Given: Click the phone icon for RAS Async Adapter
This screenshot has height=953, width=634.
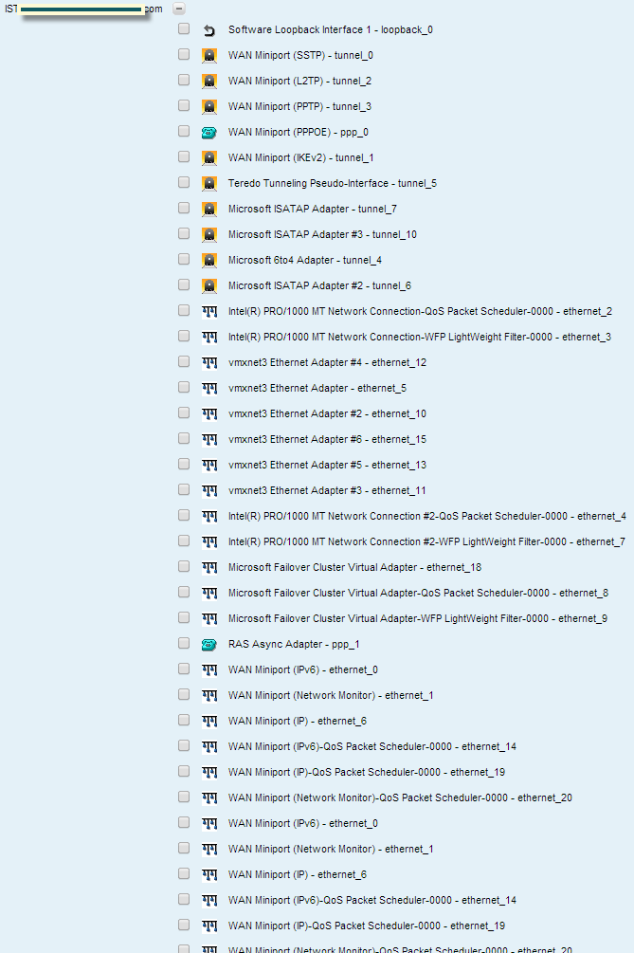Looking at the screenshot, I should tap(209, 644).
